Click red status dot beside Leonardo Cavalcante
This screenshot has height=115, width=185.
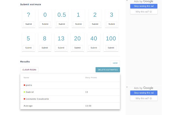coord(24,99)
